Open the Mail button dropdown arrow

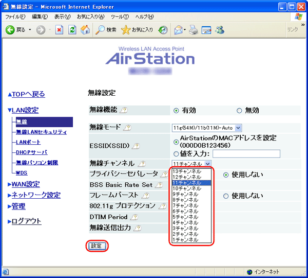[x=185, y=30]
